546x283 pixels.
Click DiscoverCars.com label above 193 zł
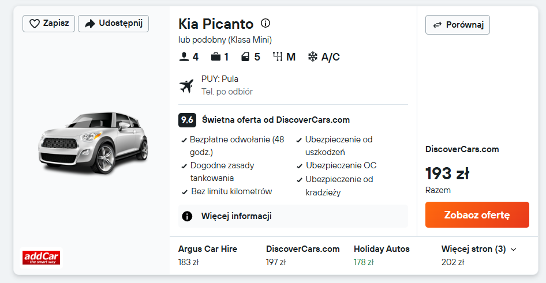(462, 149)
